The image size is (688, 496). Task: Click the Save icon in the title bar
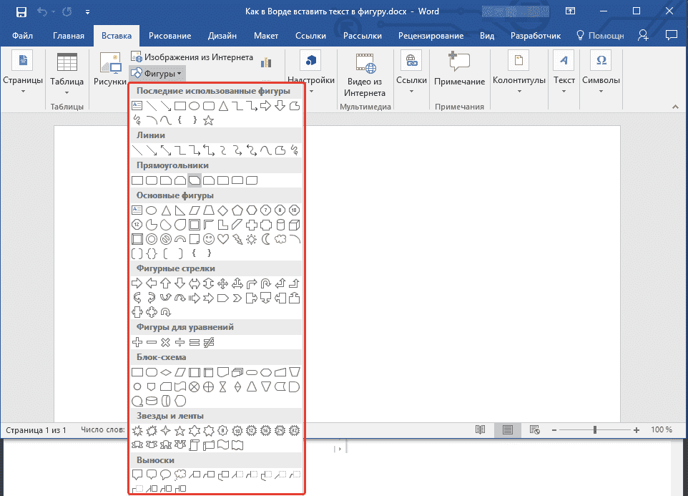(x=21, y=12)
